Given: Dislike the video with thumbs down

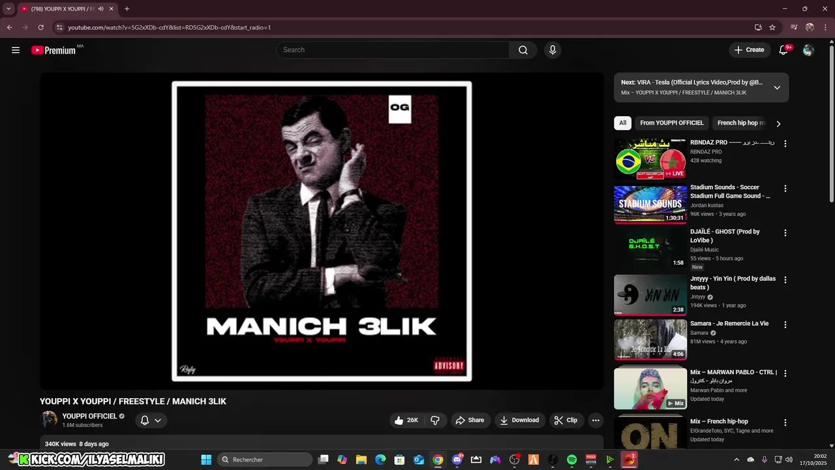Looking at the screenshot, I should point(435,420).
